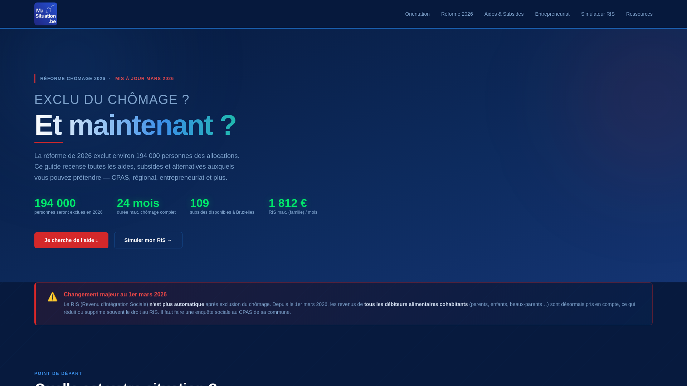Navigate to Entrepreneuriat

(x=552, y=14)
